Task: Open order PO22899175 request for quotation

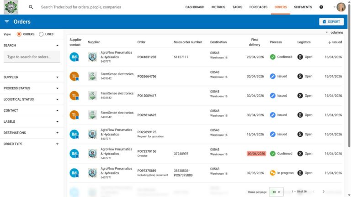Action: 147,132
